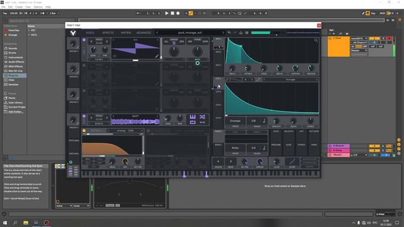Click the orange 1 Vital track header
The width and height of the screenshot is (404, 227).
click(x=338, y=46)
